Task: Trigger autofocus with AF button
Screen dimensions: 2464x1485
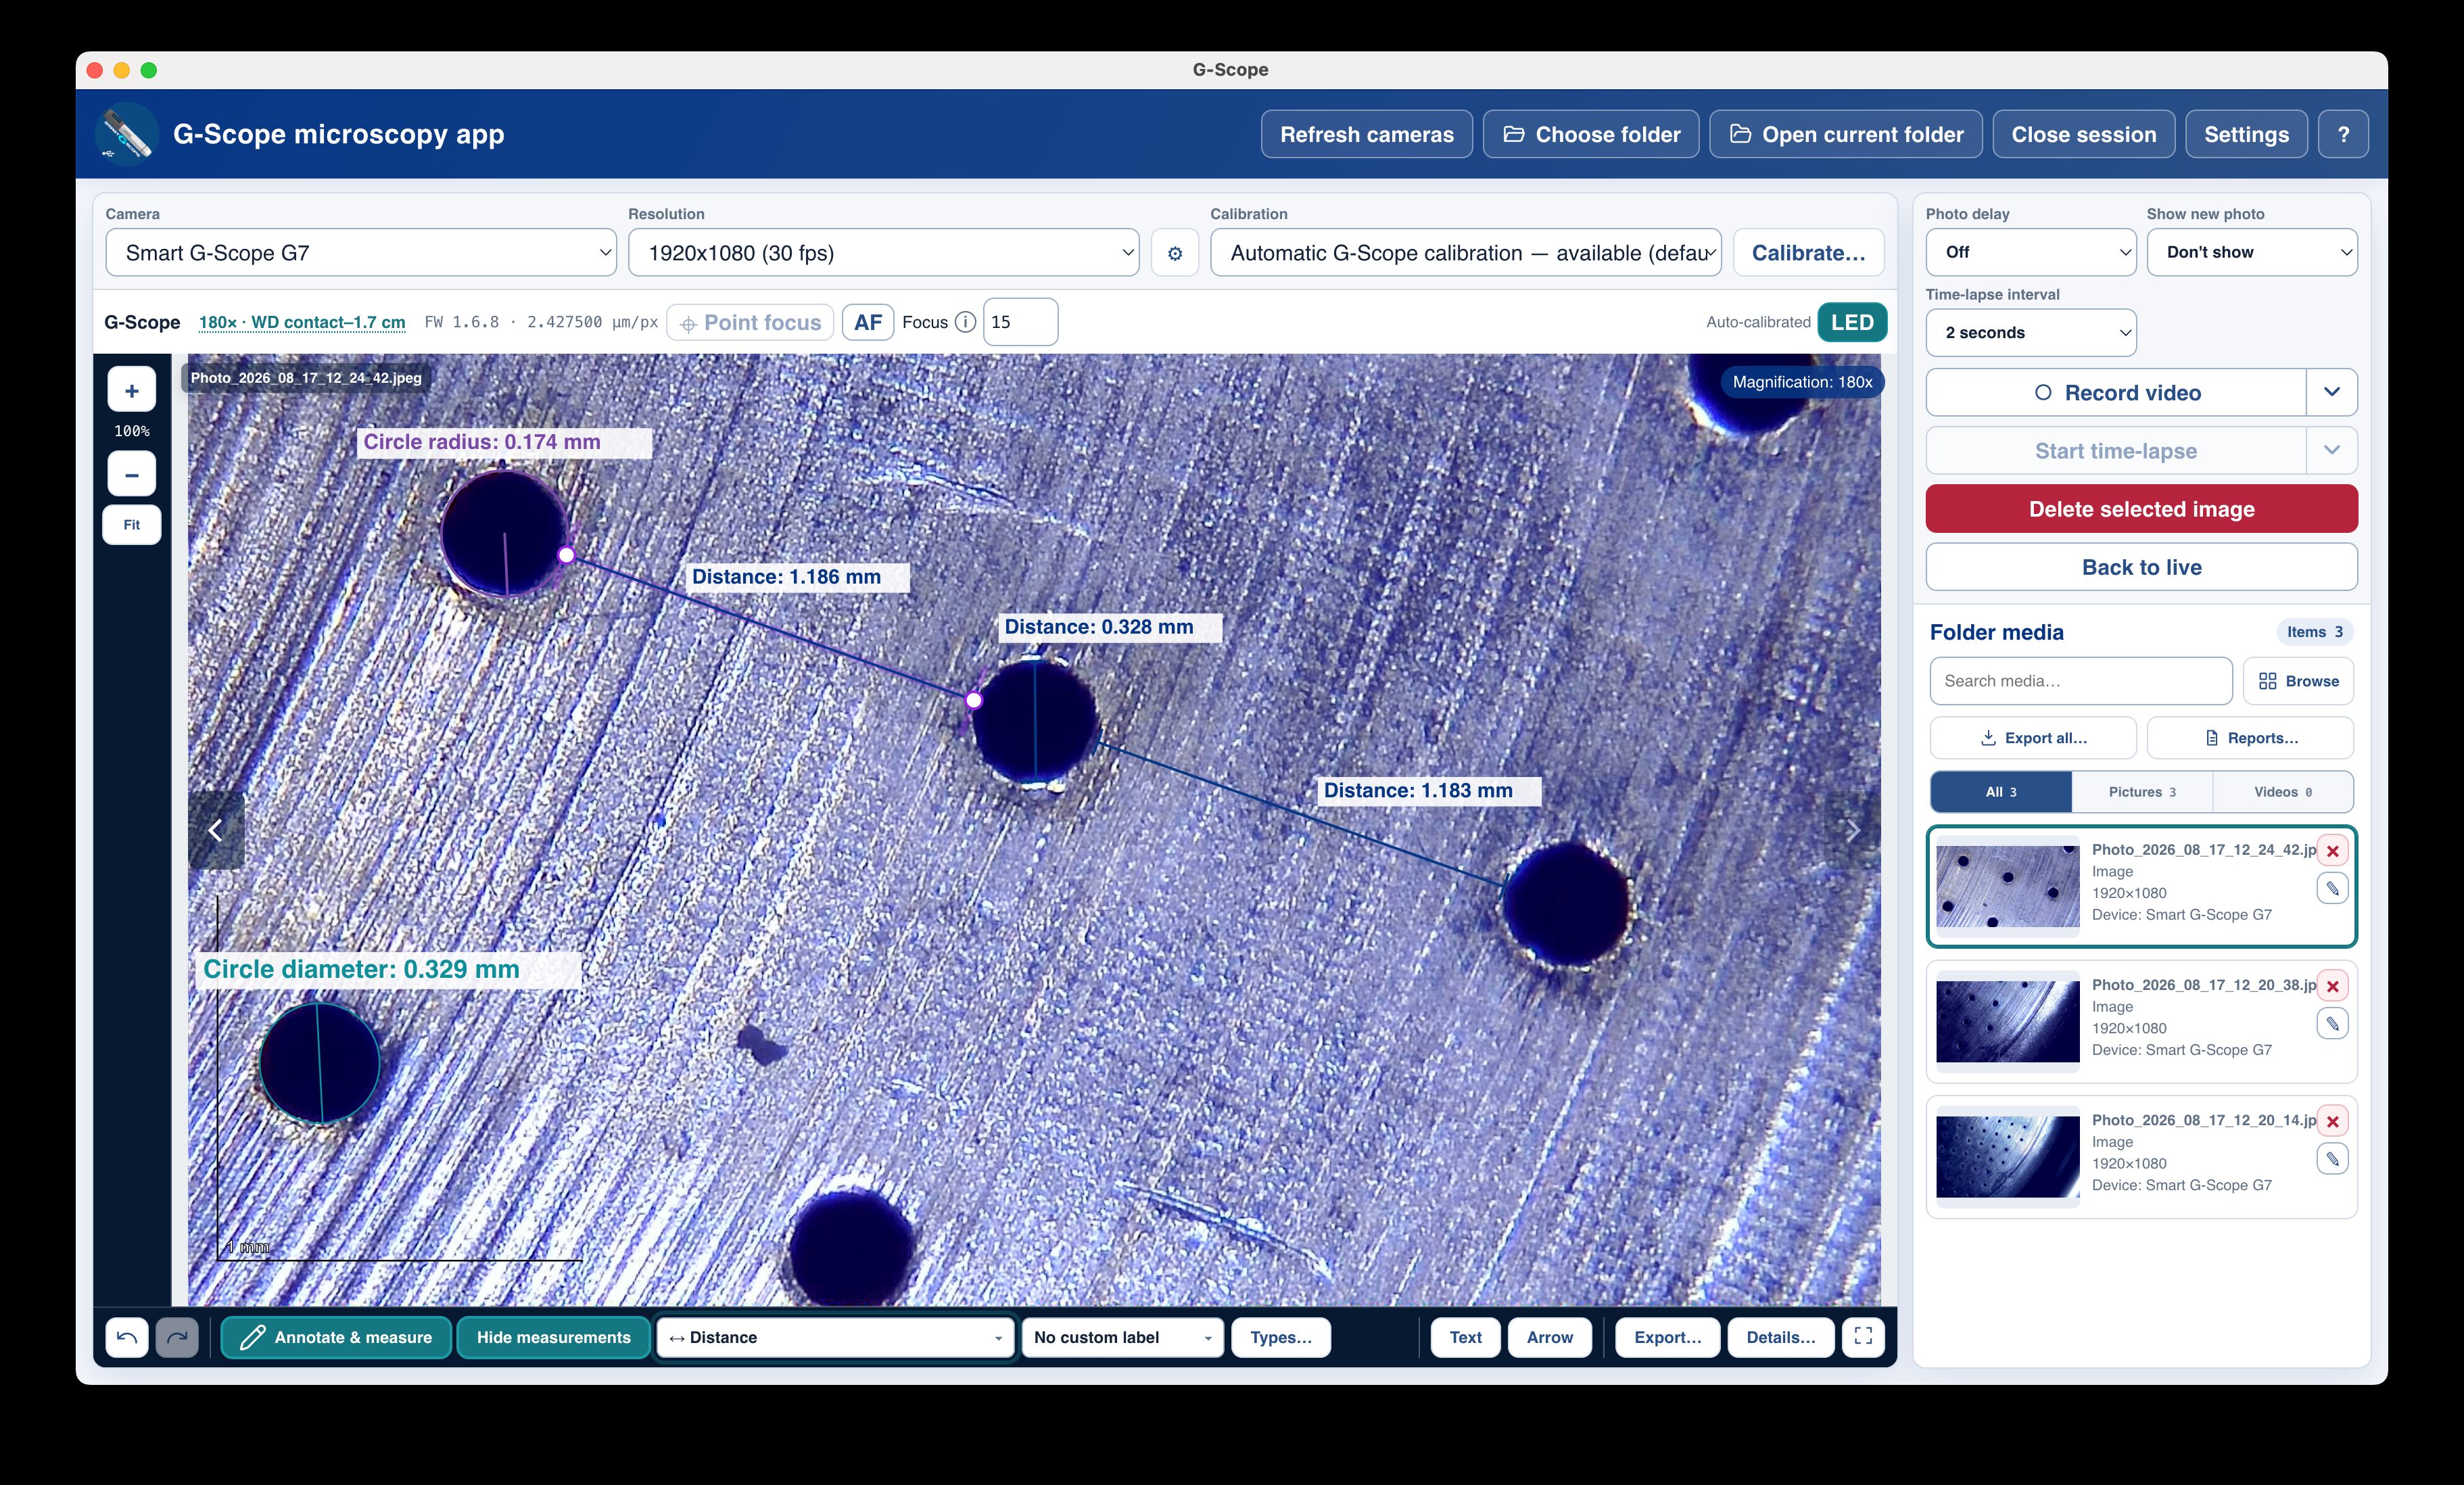Action: click(x=867, y=322)
